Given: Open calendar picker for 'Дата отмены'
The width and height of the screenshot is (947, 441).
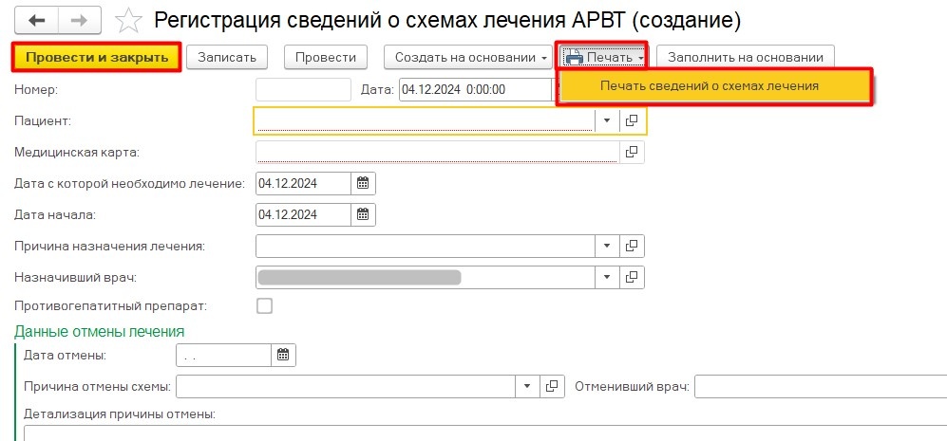Looking at the screenshot, I should click(283, 355).
